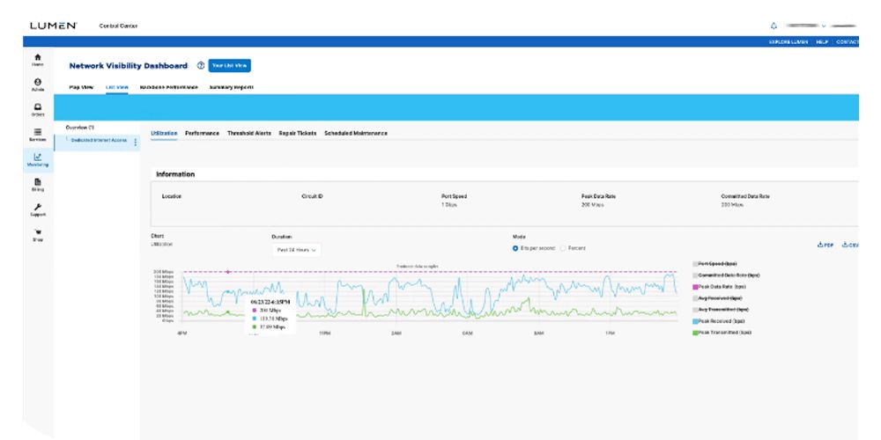Click the CONTACT link in blue bar
Image resolution: width=881 pixels, height=440 pixels.
[x=848, y=42]
